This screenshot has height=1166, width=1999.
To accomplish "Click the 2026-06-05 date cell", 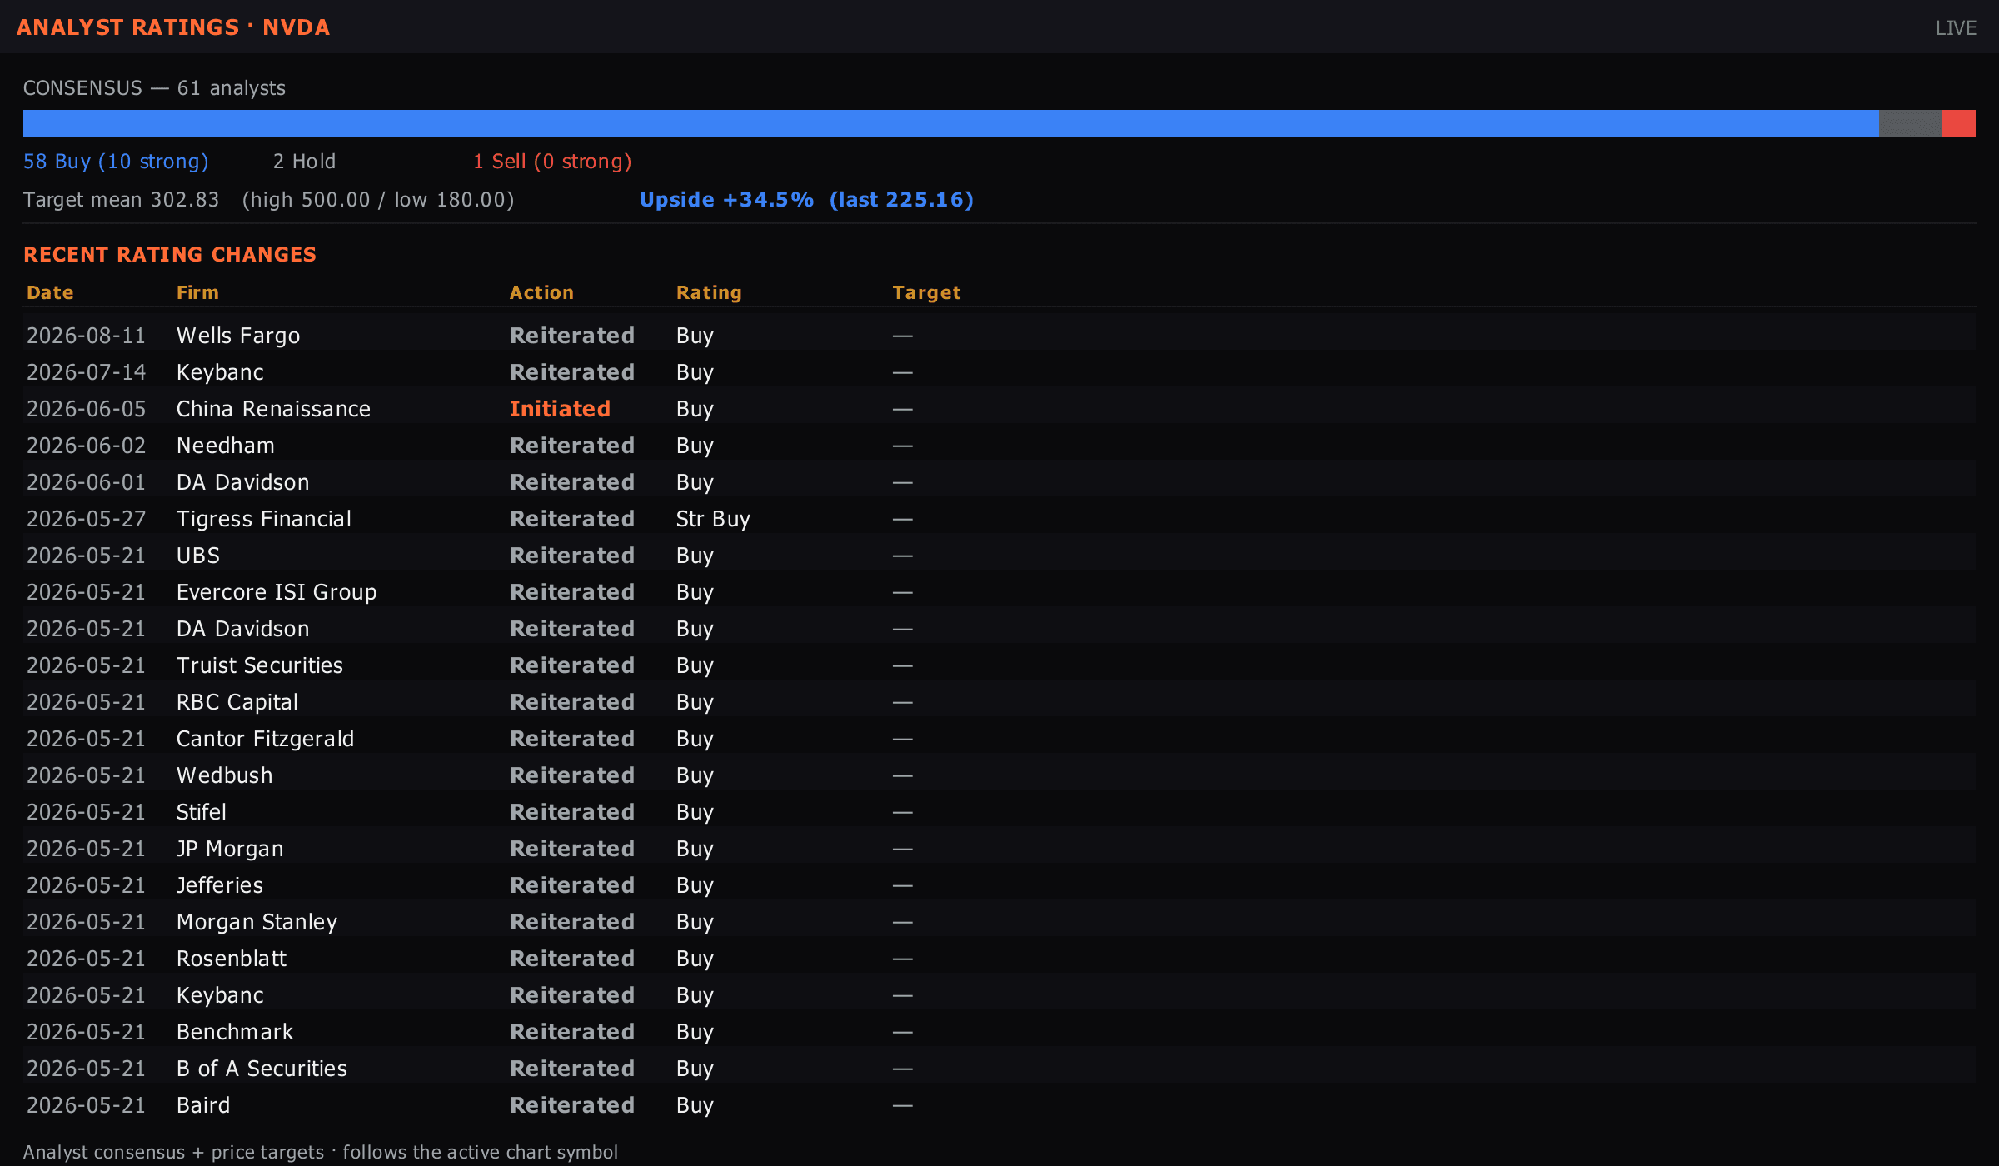I will tap(86, 409).
